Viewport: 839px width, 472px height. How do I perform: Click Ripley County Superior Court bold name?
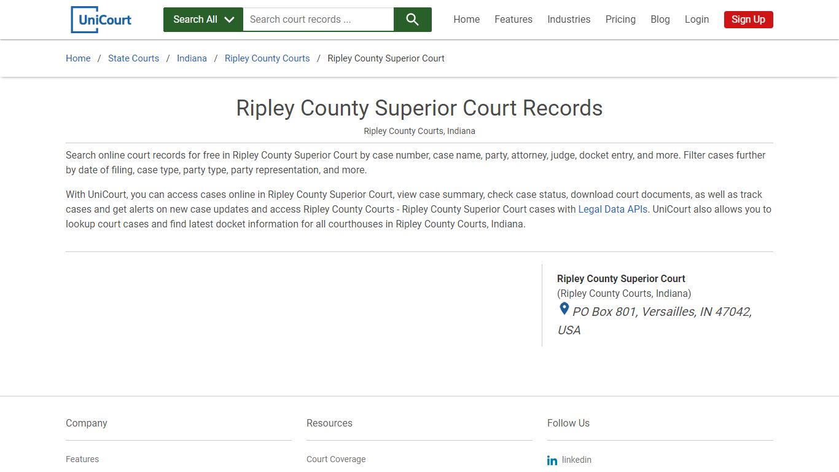pyautogui.click(x=621, y=278)
